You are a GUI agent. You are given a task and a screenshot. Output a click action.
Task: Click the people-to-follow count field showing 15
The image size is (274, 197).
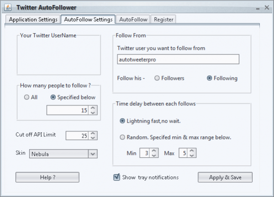point(68,110)
